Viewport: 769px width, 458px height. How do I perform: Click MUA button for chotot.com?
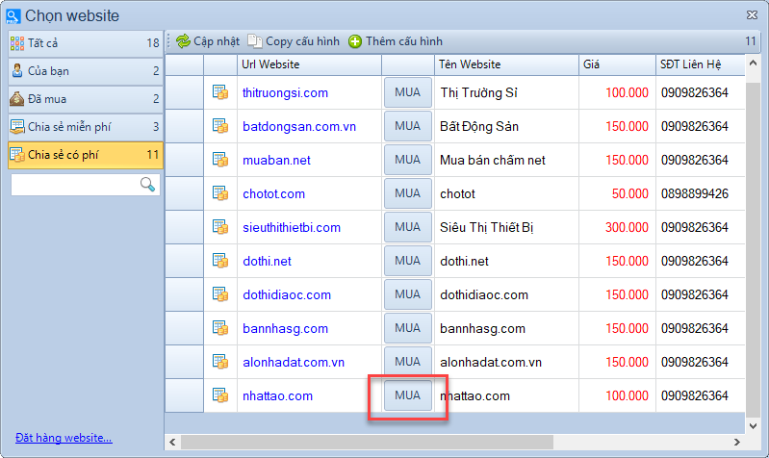coord(407,193)
